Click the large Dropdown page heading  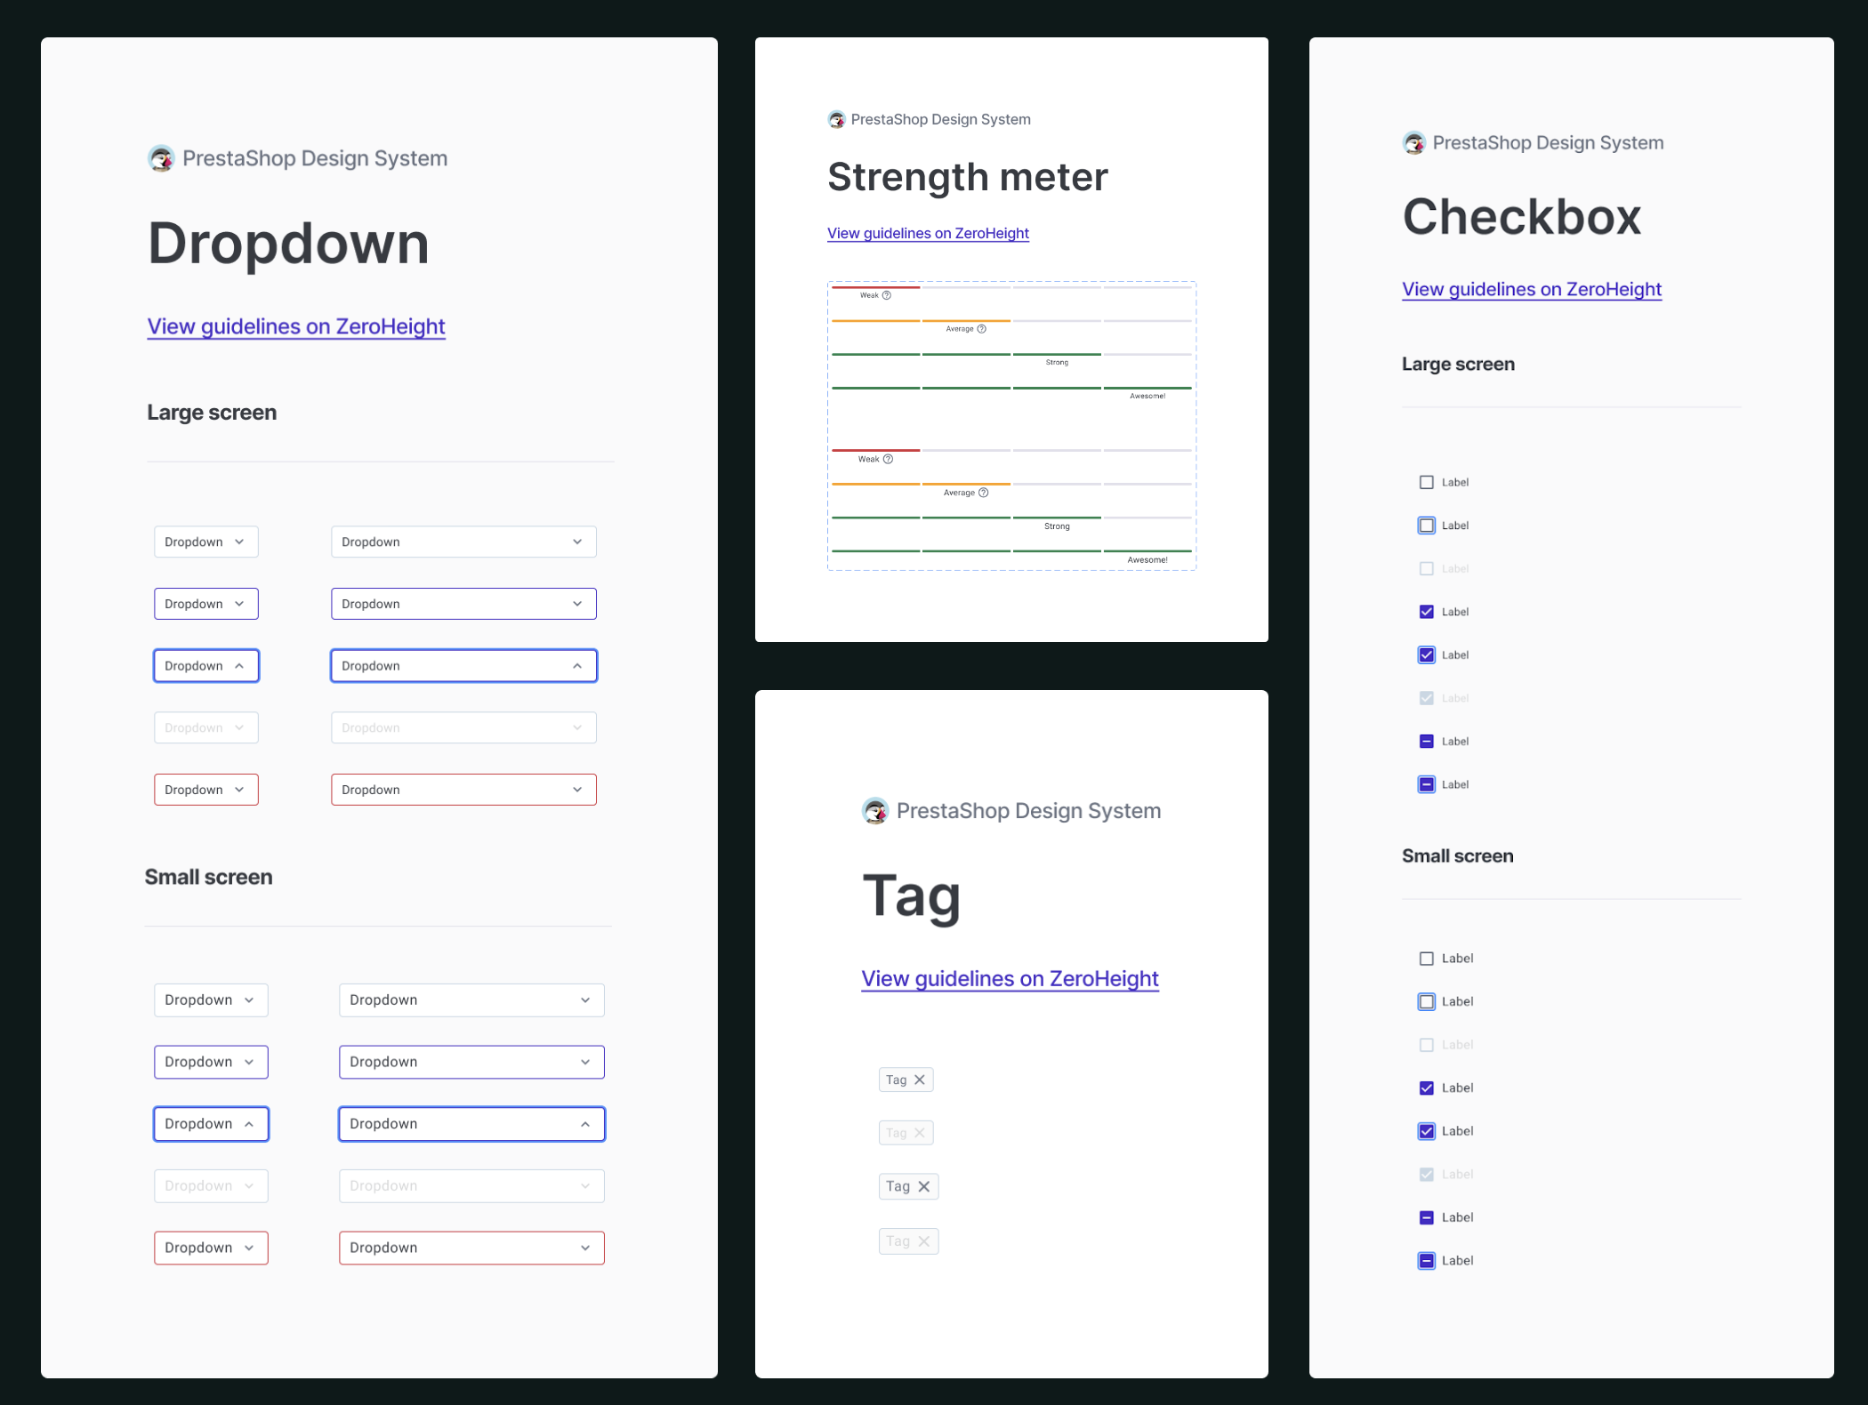(288, 243)
